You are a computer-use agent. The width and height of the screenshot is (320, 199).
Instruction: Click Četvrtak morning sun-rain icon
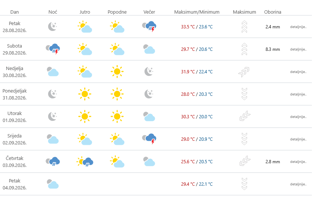(x=85, y=161)
